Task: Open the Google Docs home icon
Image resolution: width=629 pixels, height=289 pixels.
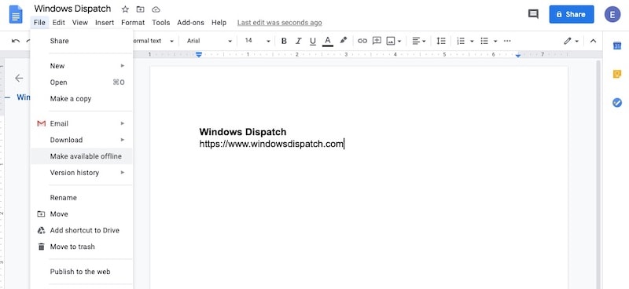Action: pos(16,15)
